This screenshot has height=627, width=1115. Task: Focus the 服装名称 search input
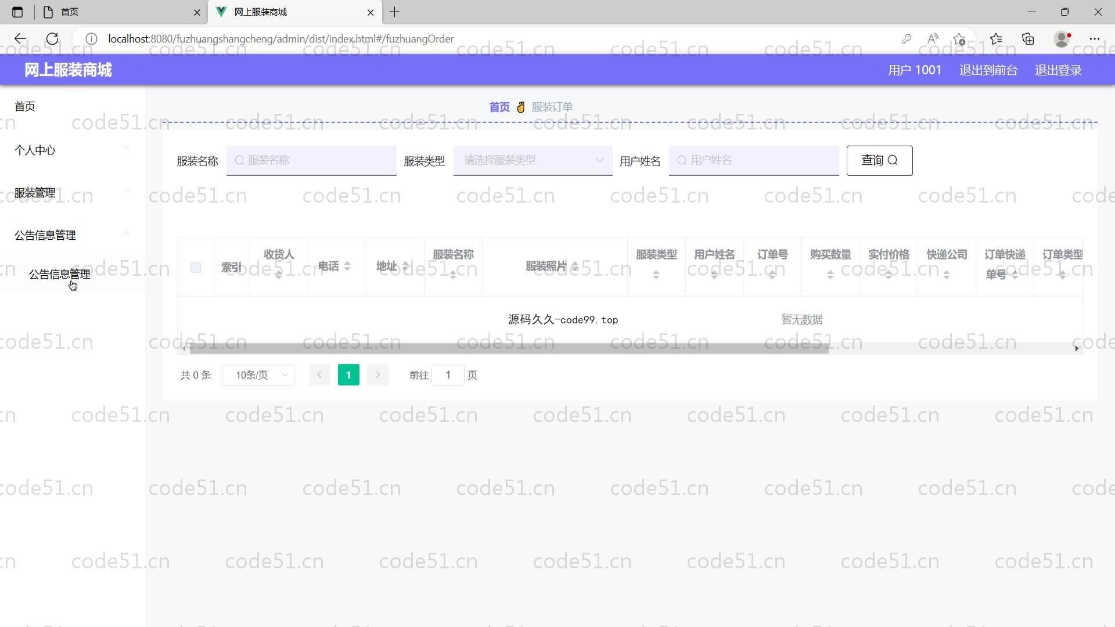click(311, 160)
